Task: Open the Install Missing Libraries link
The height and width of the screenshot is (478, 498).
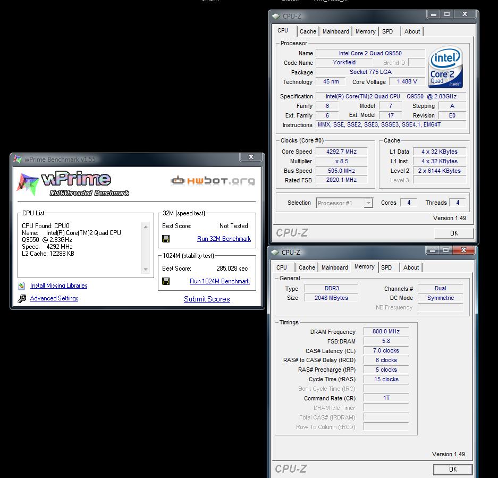Action: (x=59, y=286)
